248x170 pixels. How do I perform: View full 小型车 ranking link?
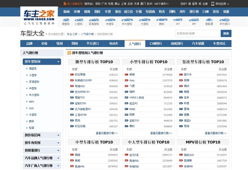pos(161,133)
